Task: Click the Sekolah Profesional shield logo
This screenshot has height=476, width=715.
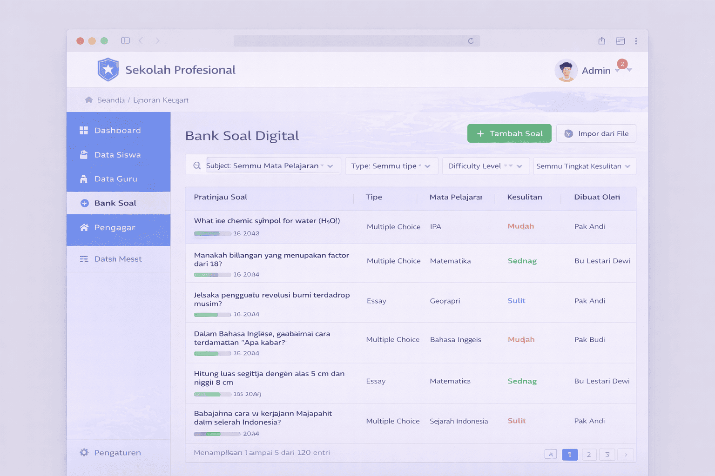Action: [x=108, y=70]
